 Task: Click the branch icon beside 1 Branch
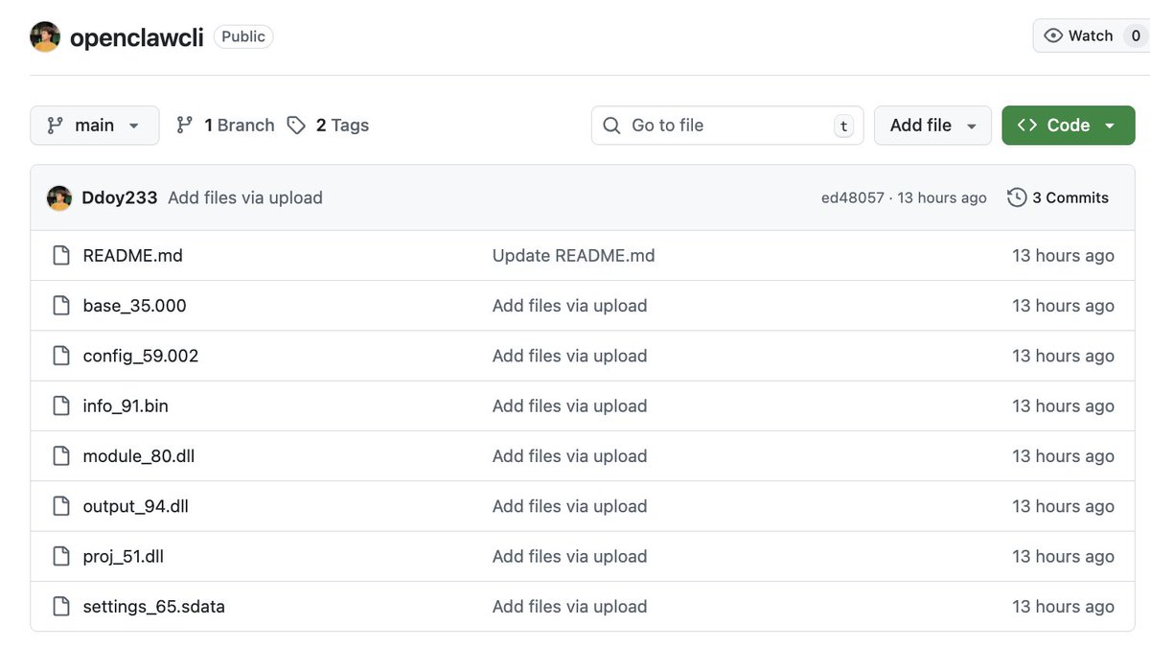click(185, 126)
